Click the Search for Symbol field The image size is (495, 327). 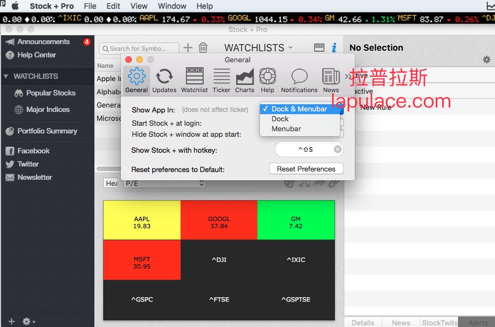point(139,49)
